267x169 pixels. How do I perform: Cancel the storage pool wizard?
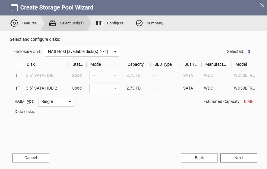[x=31, y=158]
